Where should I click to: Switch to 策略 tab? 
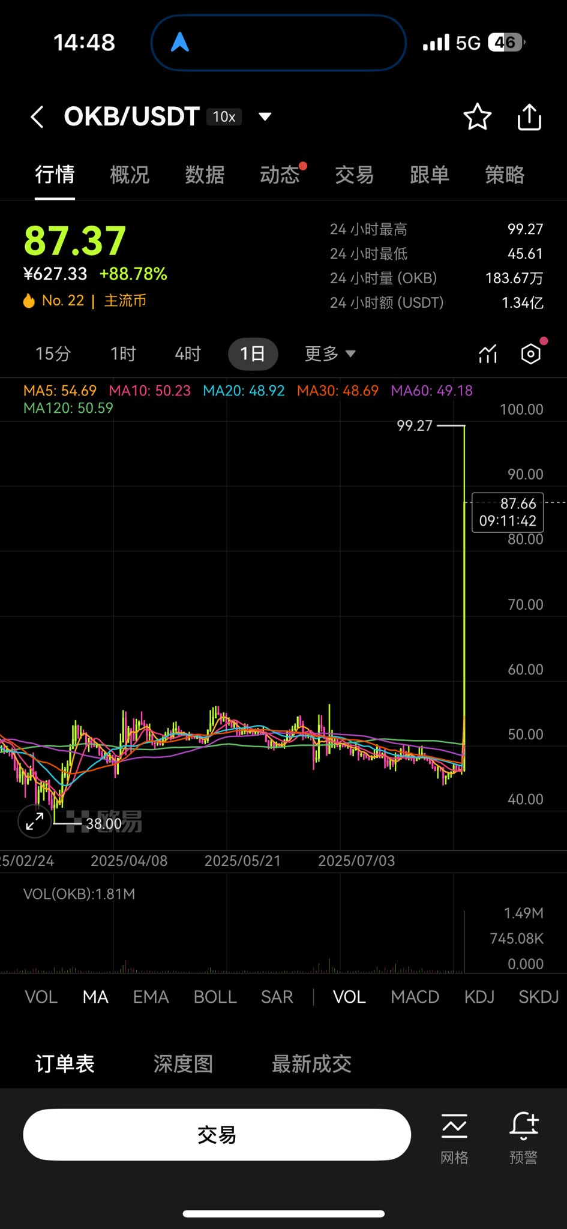(505, 175)
